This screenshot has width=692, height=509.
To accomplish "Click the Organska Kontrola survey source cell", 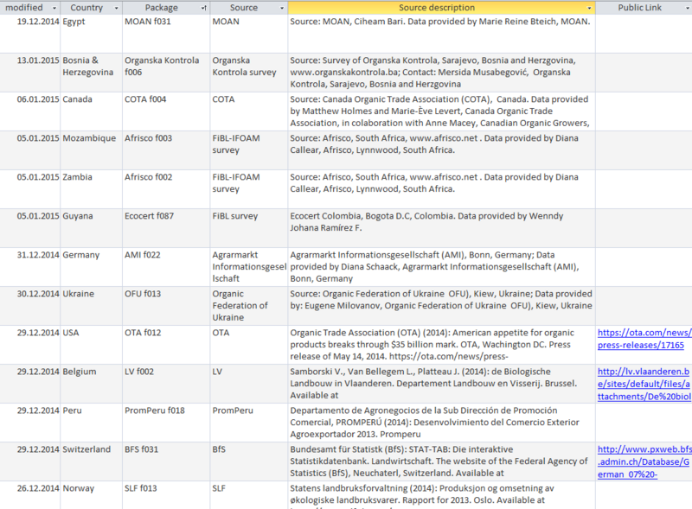I will coord(249,73).
